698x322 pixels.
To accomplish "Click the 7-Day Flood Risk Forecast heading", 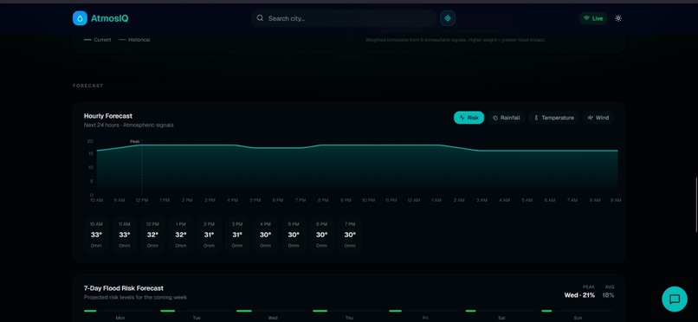I will click(124, 288).
